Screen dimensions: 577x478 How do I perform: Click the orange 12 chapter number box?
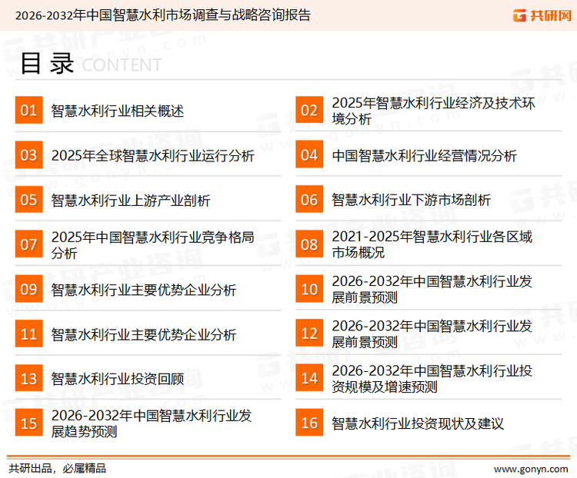(309, 334)
